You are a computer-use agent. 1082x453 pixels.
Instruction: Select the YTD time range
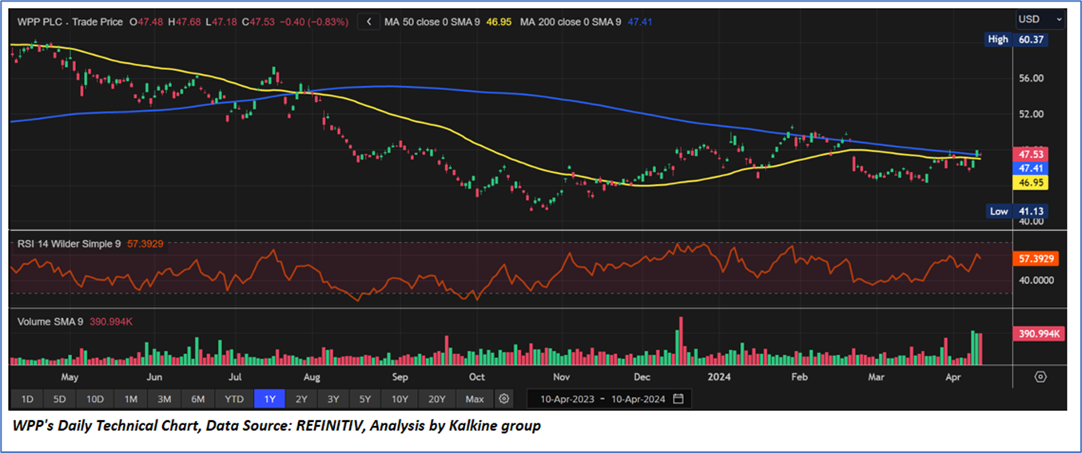[x=233, y=399]
